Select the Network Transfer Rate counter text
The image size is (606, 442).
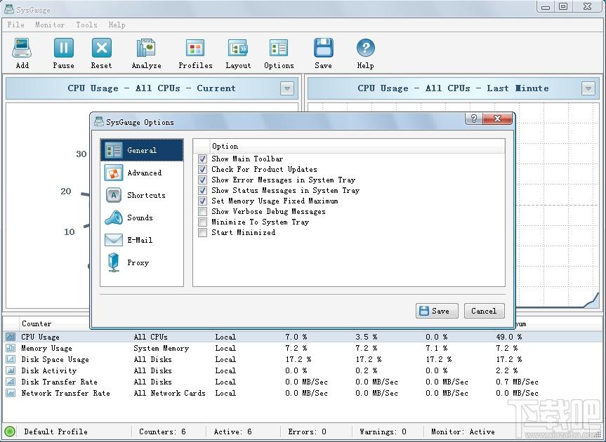pyautogui.click(x=66, y=393)
